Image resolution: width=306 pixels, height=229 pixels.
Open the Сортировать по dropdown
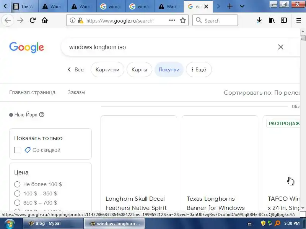[x=262, y=92]
